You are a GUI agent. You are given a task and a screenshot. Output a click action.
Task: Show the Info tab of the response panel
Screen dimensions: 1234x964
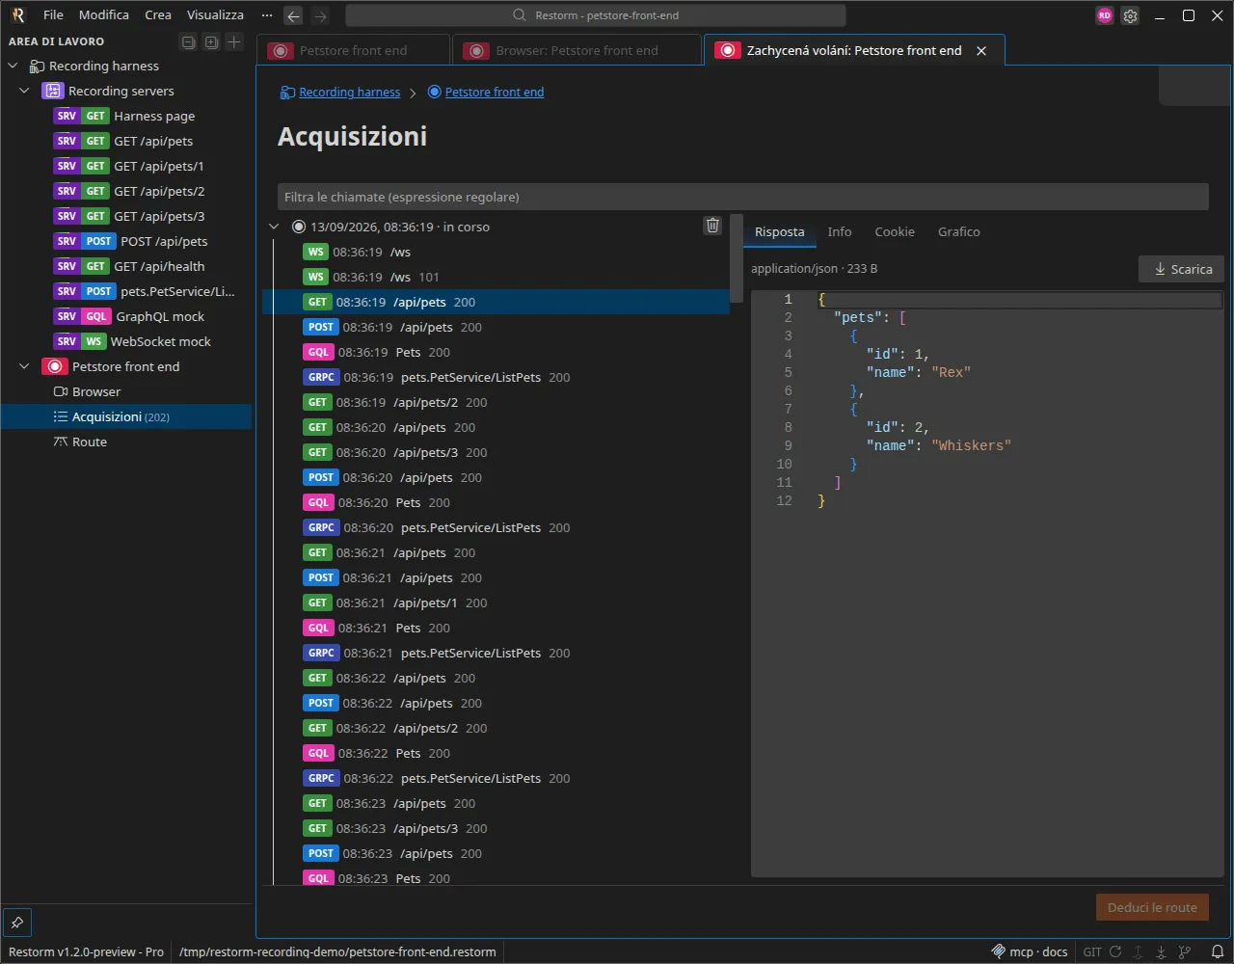(840, 232)
